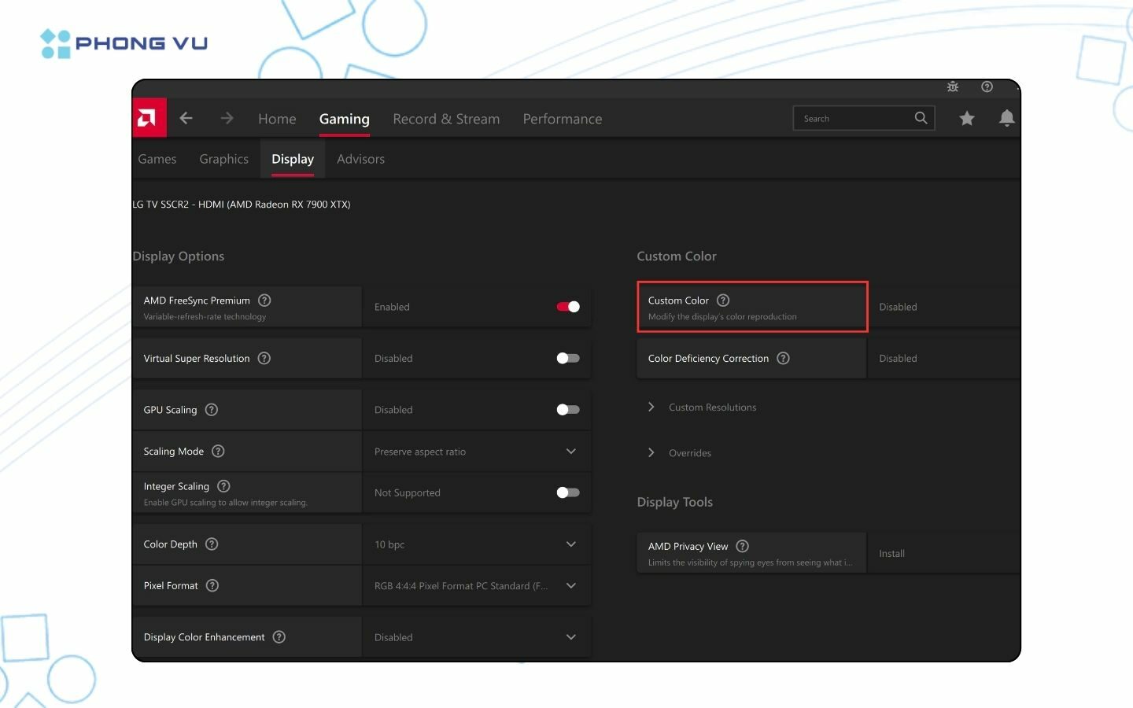The height and width of the screenshot is (708, 1133).
Task: Show help for AMD FreeSync Premium
Action: click(264, 300)
